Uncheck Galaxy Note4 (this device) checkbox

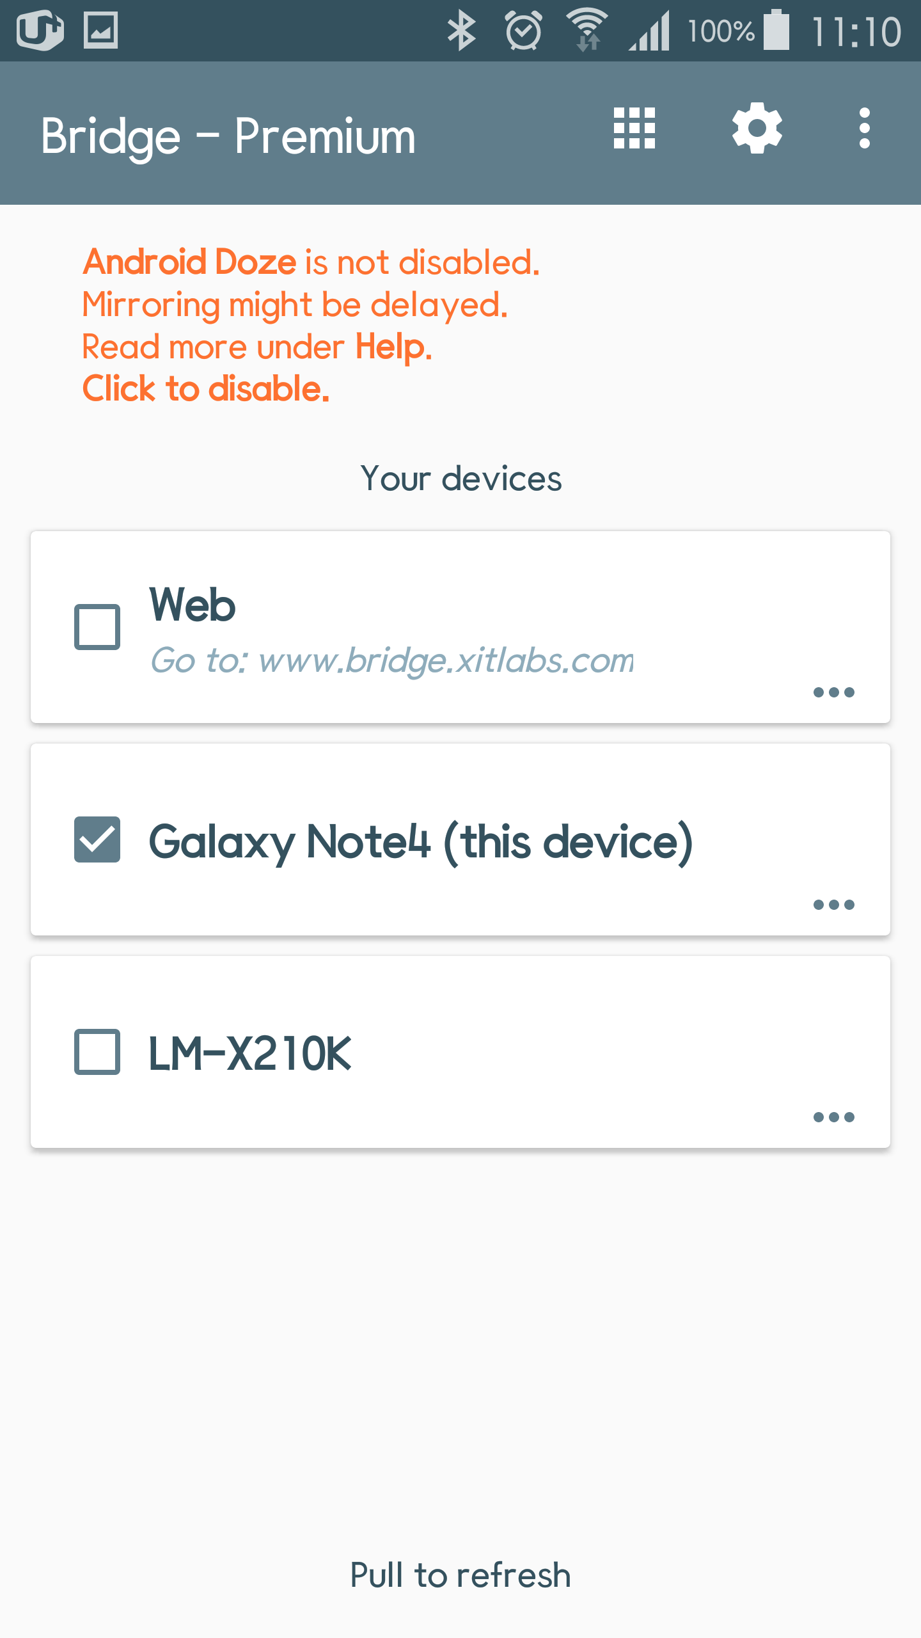[x=97, y=839]
